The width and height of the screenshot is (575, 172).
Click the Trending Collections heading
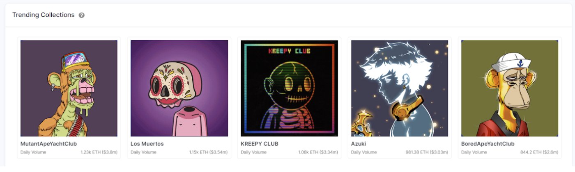coord(43,15)
